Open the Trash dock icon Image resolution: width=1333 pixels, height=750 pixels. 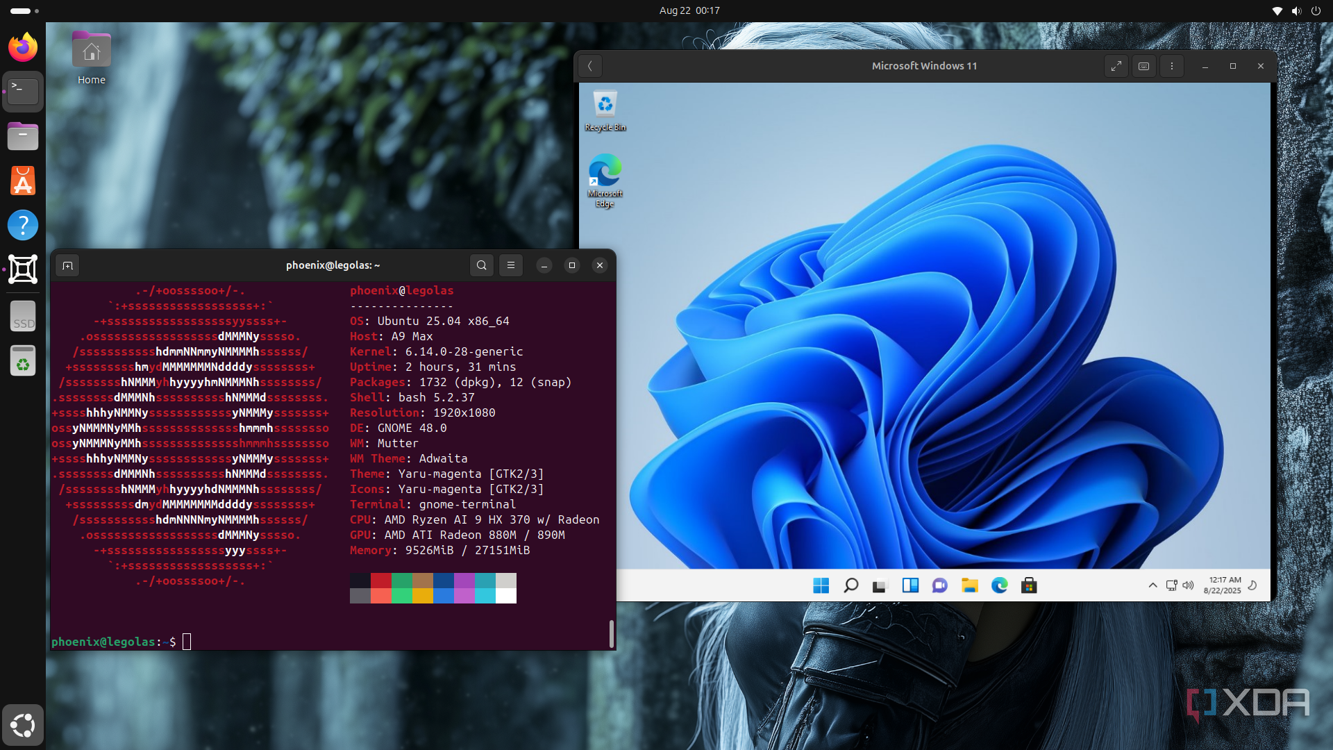click(x=23, y=361)
